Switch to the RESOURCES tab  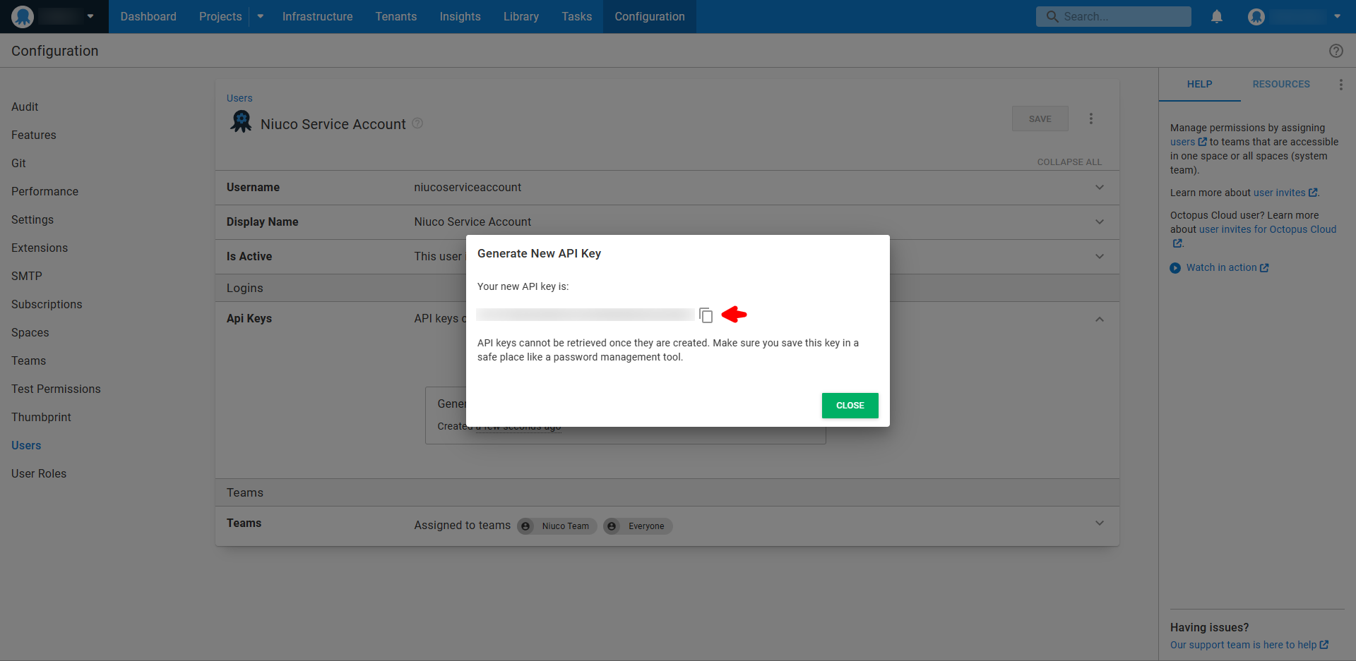[x=1281, y=84]
